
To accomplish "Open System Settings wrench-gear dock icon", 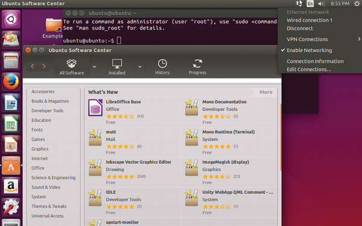I will point(11,207).
